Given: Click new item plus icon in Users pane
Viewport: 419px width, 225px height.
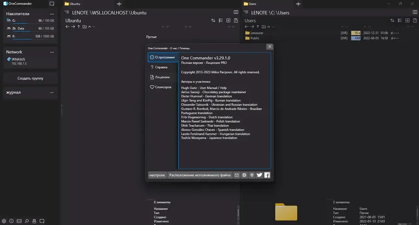Looking at the screenshot, I should click(x=407, y=20).
